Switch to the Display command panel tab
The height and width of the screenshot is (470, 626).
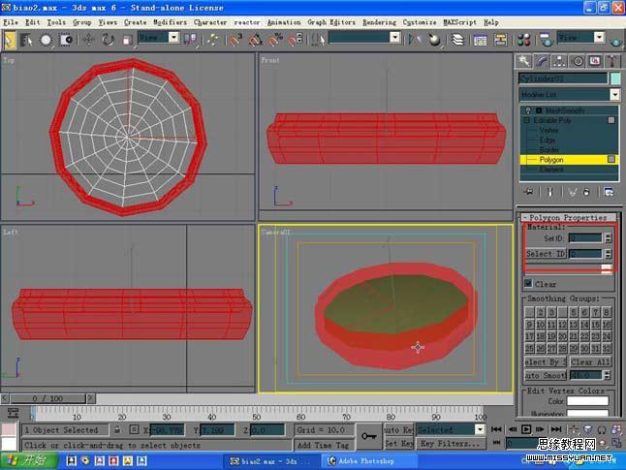point(595,61)
